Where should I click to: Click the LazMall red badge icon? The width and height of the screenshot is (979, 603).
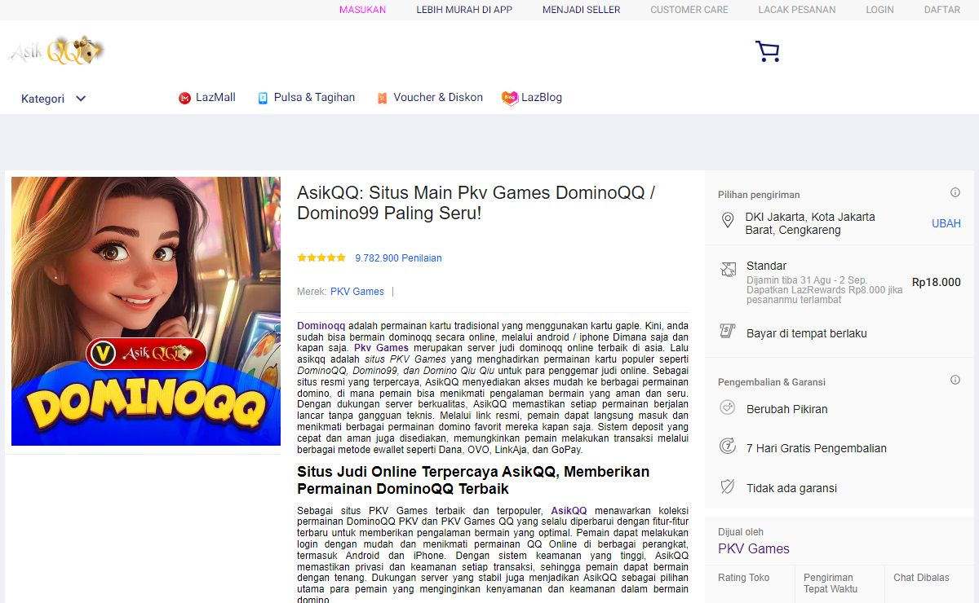tap(184, 98)
